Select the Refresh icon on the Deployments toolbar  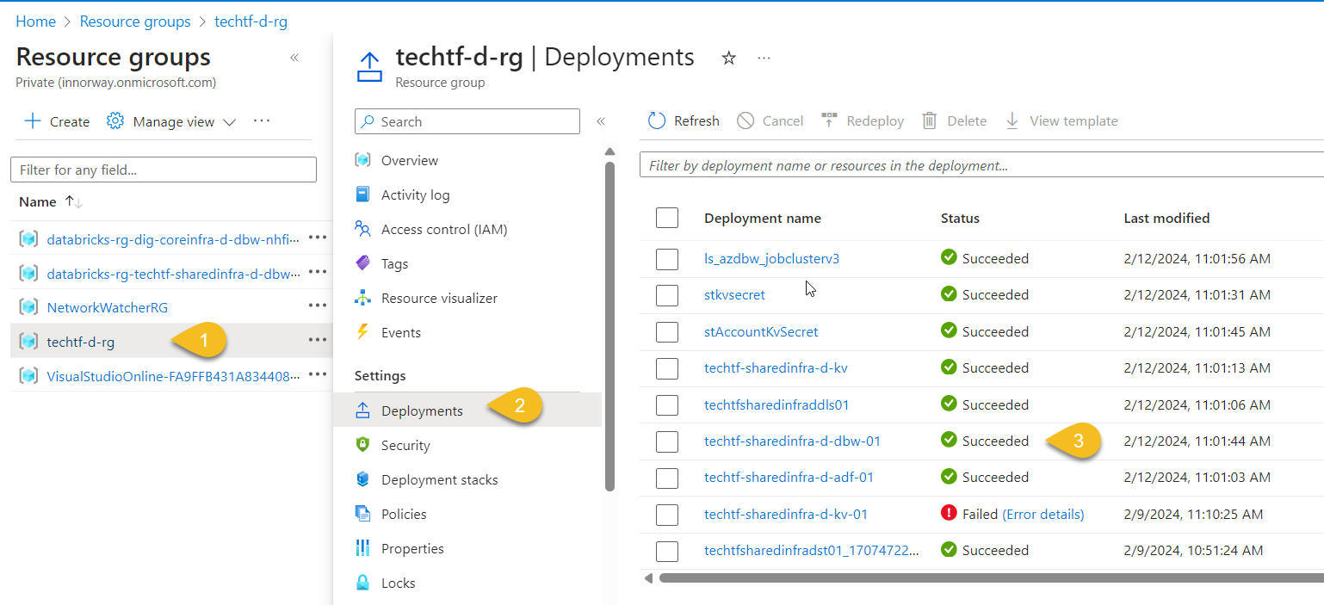tap(657, 120)
